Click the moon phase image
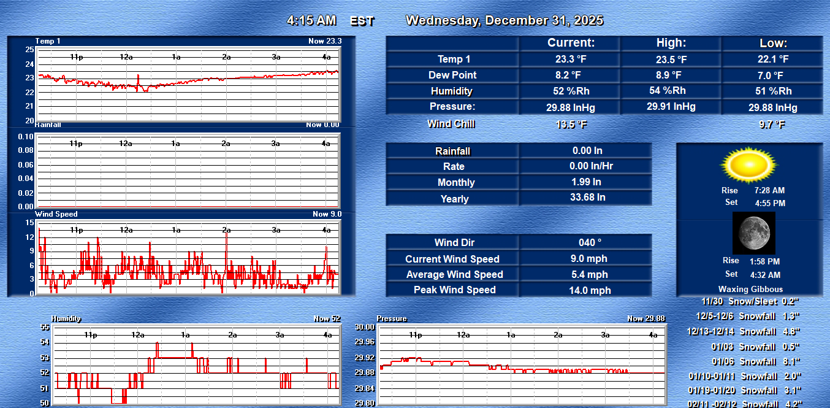Image resolution: width=830 pixels, height=408 pixels. [754, 233]
